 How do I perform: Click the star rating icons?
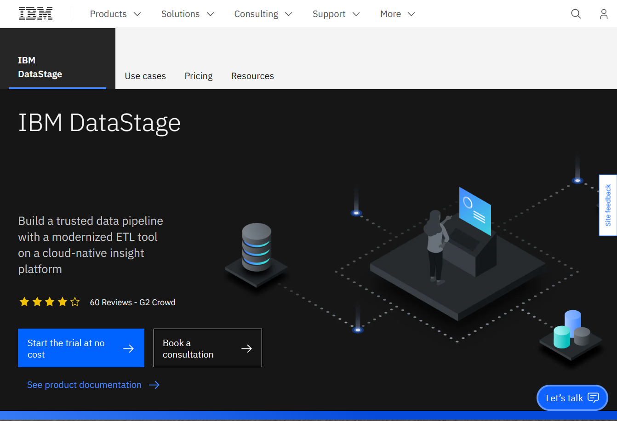coord(50,302)
